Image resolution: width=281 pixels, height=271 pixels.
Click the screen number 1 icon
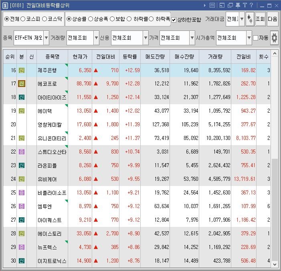tap(5, 6)
